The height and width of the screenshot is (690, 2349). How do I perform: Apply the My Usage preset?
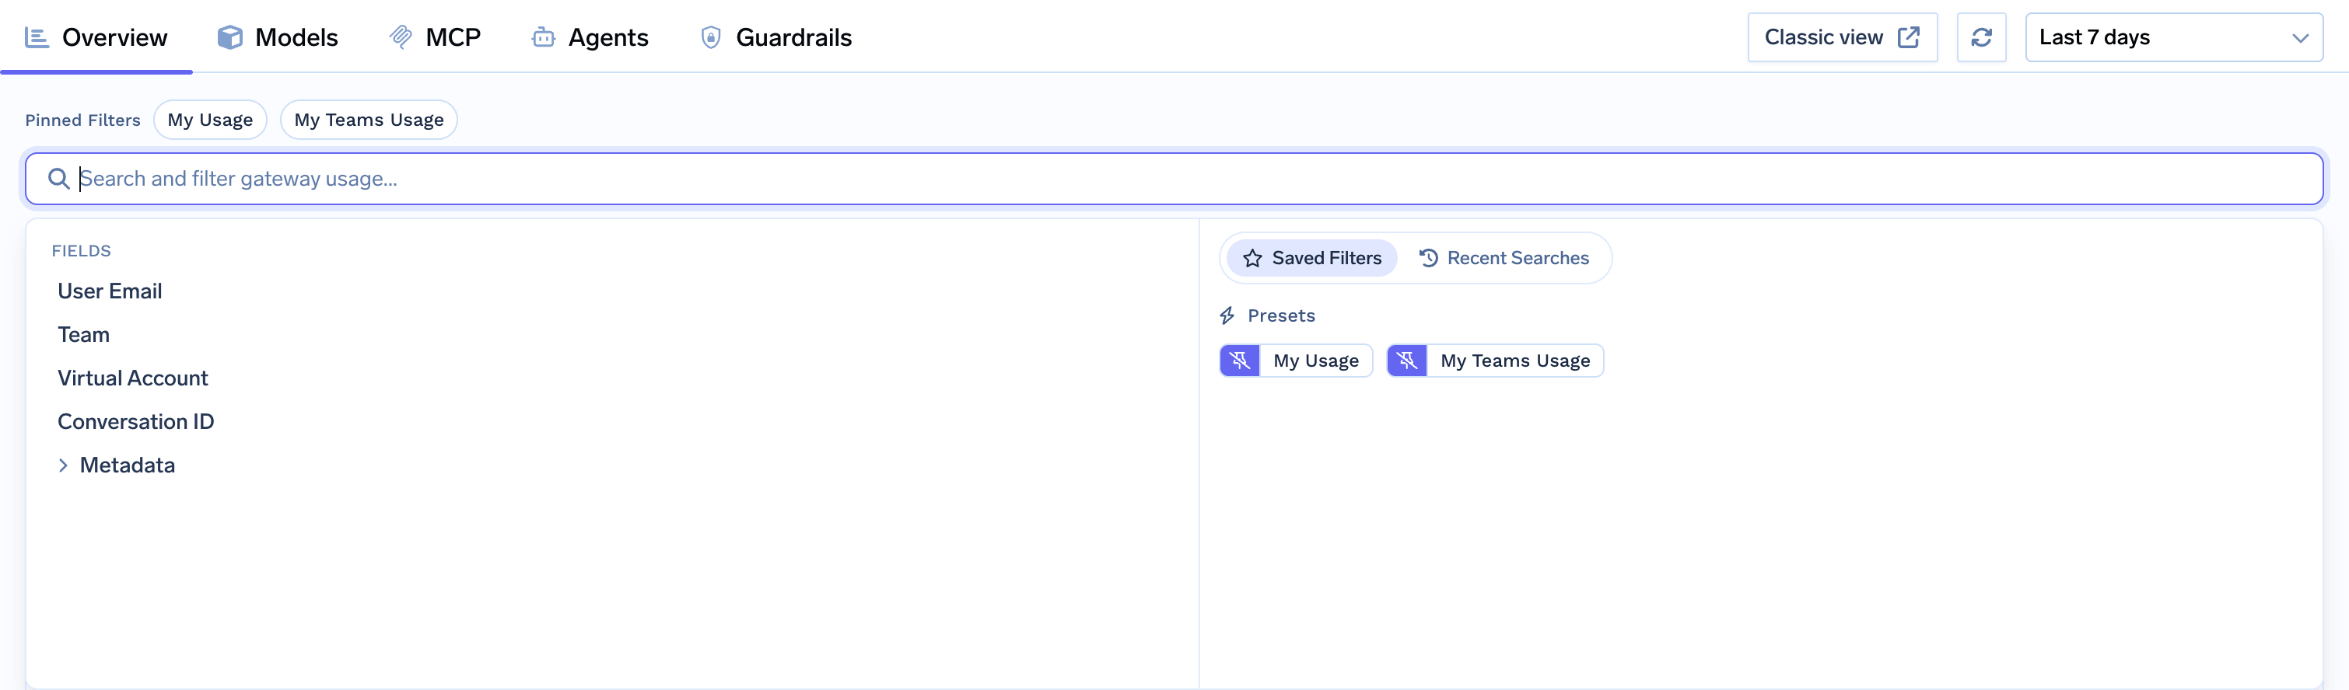coord(1316,361)
